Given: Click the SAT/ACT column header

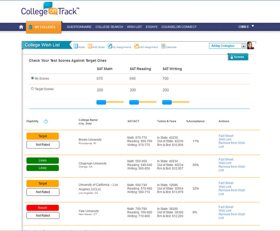Looking at the screenshot, I should (x=133, y=121).
